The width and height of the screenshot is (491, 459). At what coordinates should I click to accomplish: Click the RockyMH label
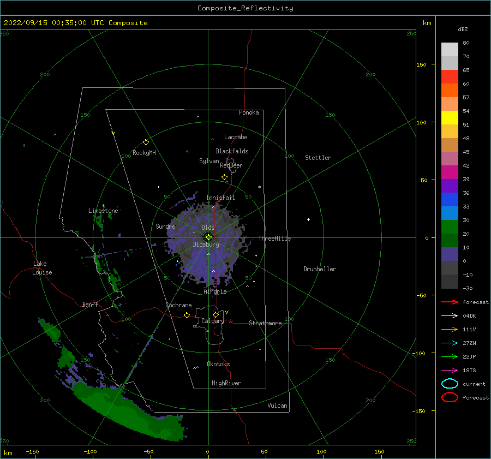point(144,153)
